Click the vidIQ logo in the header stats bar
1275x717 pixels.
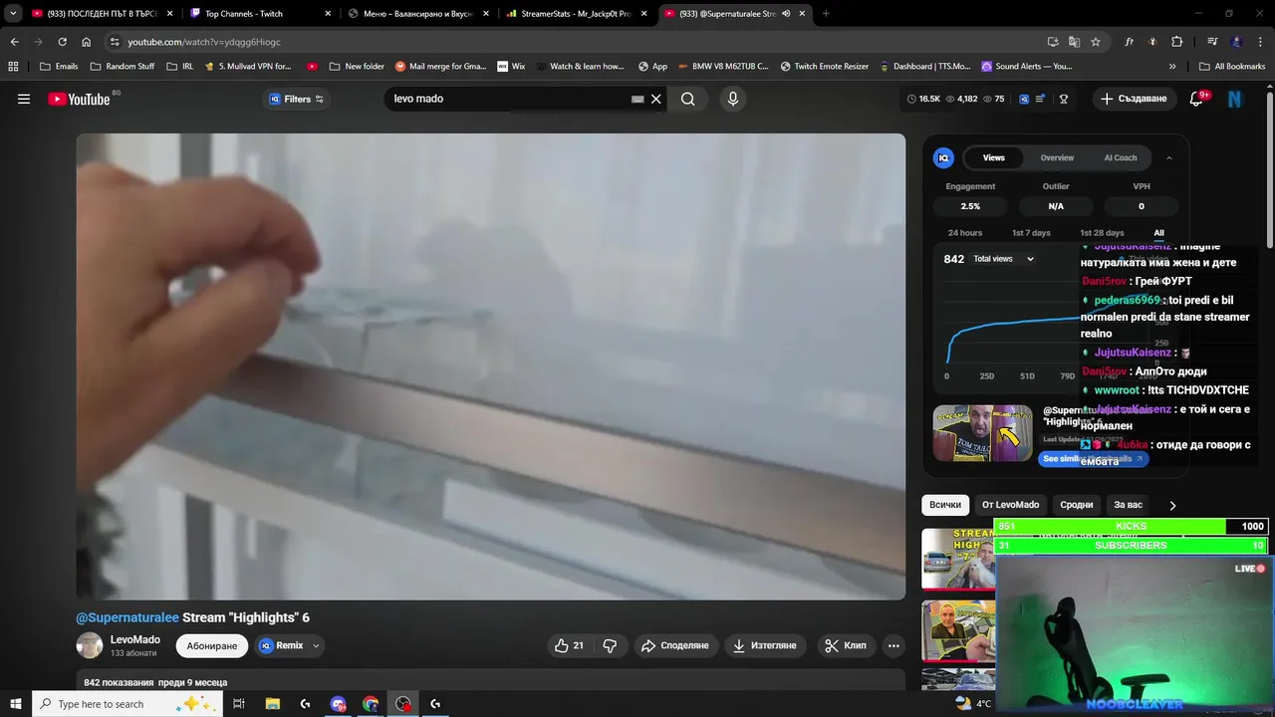click(1023, 99)
